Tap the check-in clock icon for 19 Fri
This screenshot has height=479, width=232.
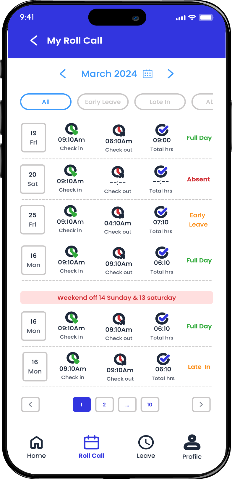72,129
